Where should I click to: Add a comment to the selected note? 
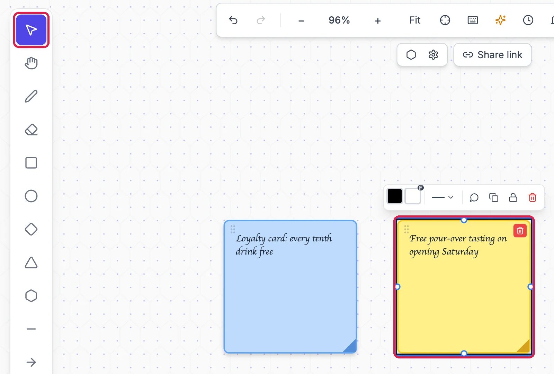coord(474,197)
